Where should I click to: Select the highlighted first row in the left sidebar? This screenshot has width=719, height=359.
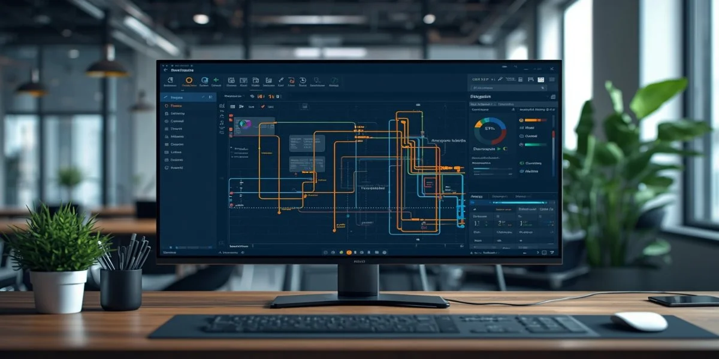188,97
